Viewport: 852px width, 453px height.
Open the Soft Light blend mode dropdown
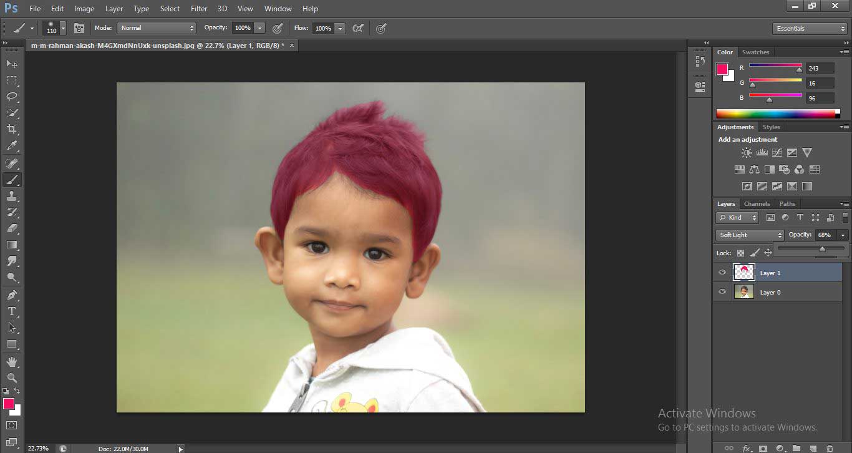coord(749,235)
